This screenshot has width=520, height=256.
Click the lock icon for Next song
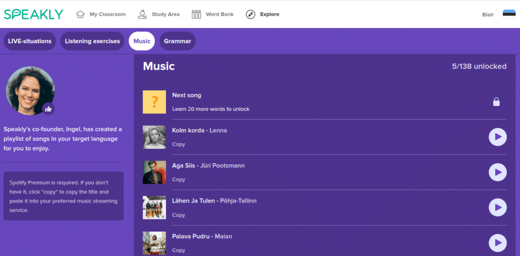coord(496,102)
